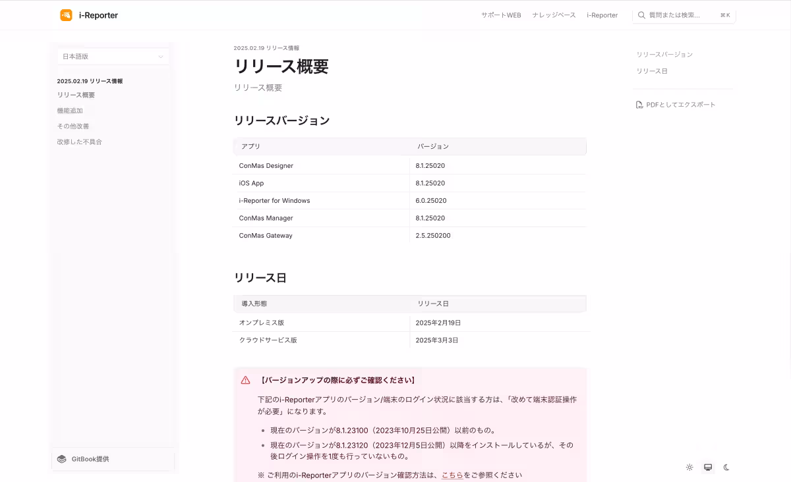Jump to リリースバージョン in page outline

tap(664, 55)
